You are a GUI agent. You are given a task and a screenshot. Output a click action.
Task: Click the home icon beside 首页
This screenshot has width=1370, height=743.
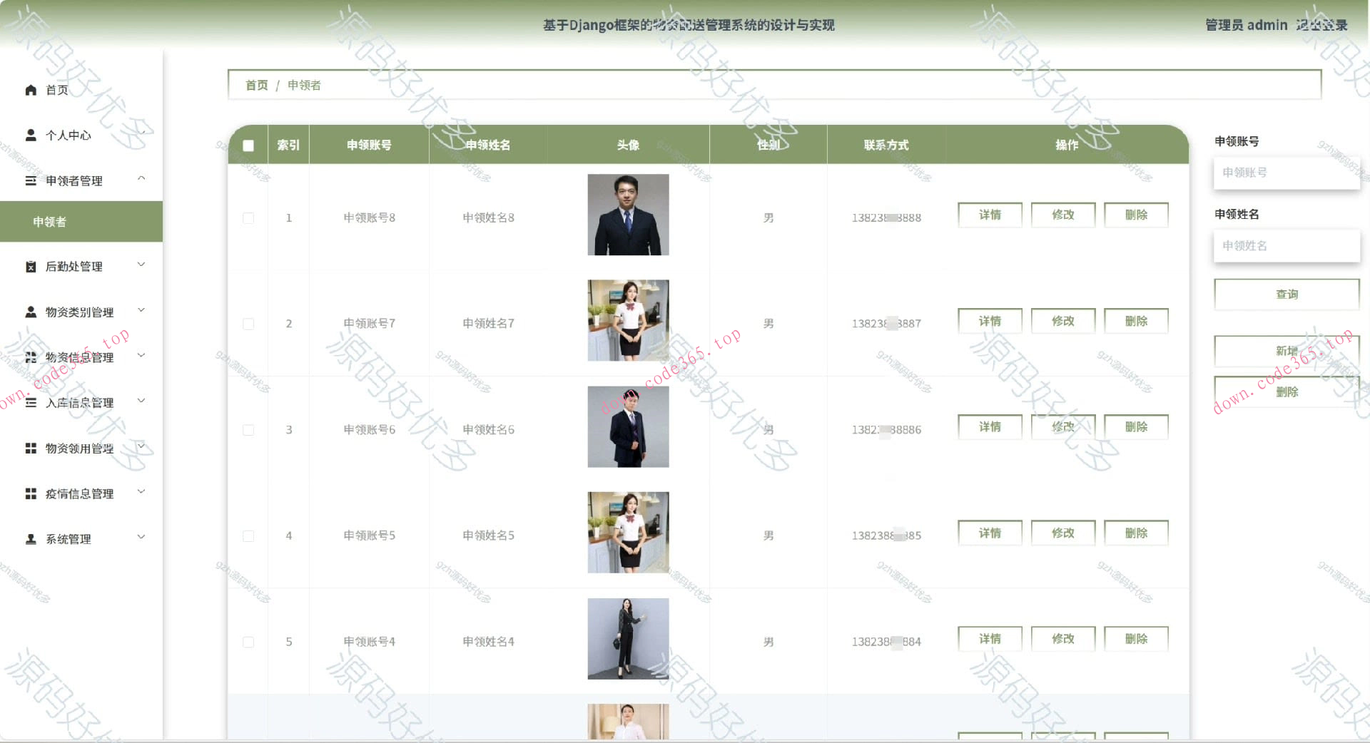tap(31, 90)
